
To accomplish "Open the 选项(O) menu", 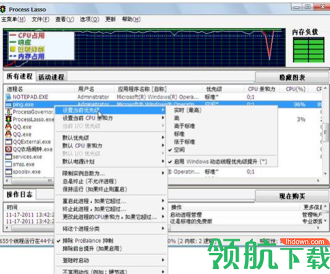I will pyautogui.click(x=89, y=20).
